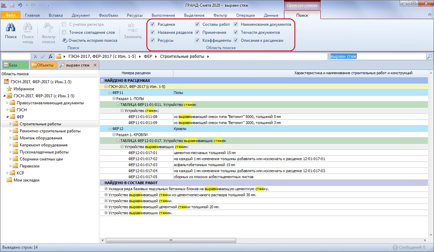Switch to the Главная ribbon tab
The image size is (434, 252).
(x=33, y=15)
